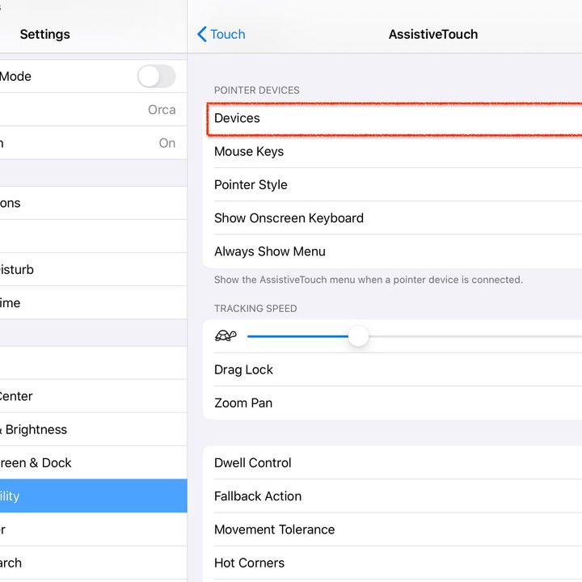Go back to Touch settings
Image resolution: width=582 pixels, height=582 pixels.
221,34
